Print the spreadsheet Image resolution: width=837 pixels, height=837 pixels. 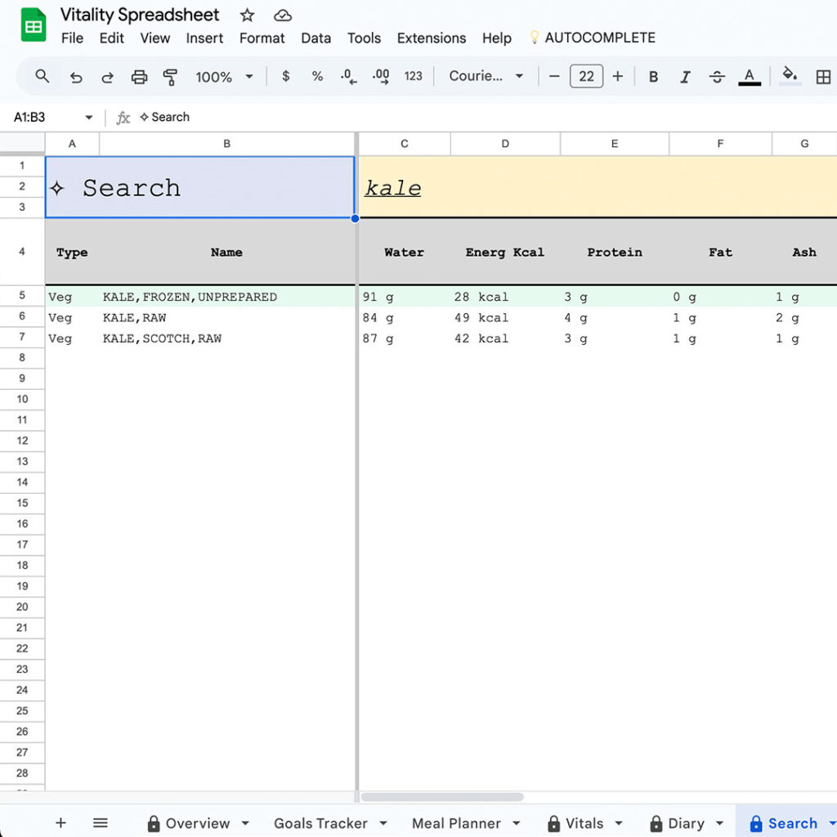pos(139,77)
